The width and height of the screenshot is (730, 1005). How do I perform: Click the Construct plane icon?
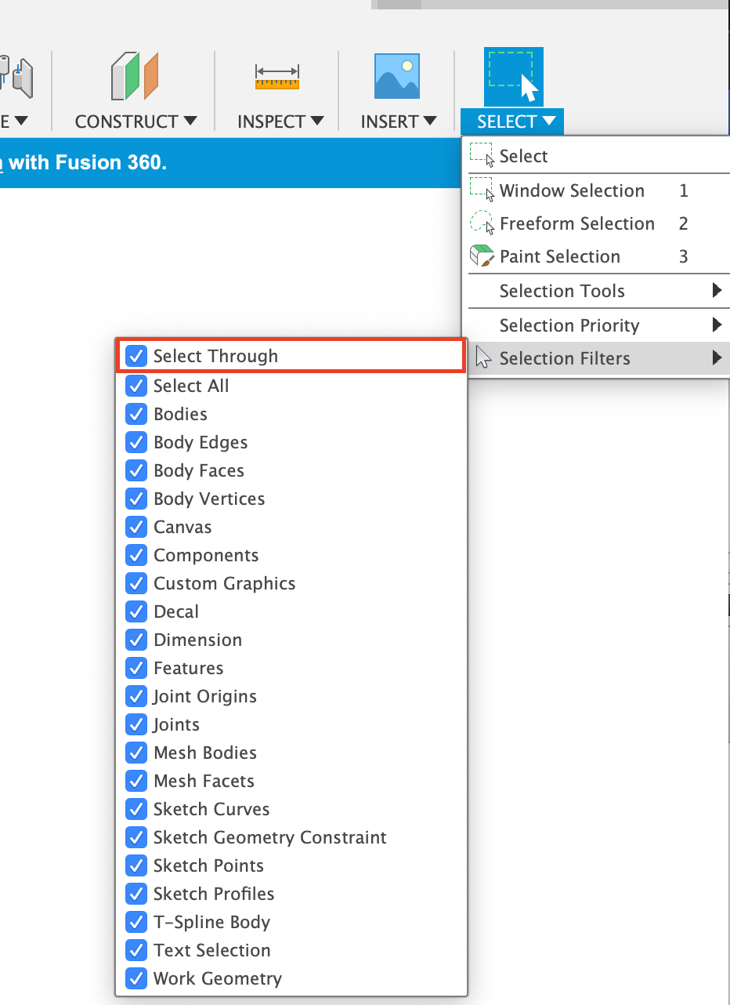[x=135, y=76]
